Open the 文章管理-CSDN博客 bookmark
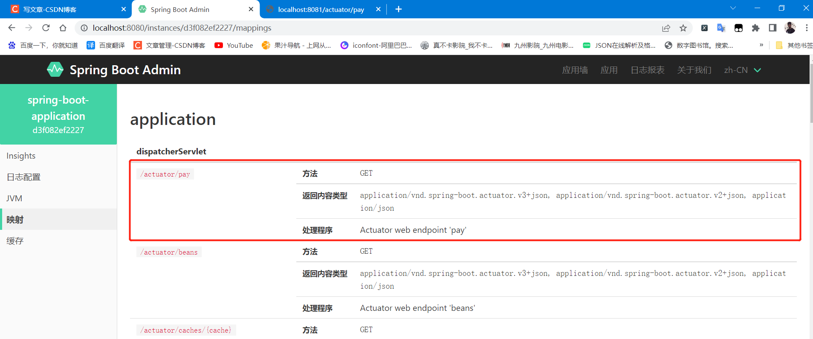 [x=169, y=45]
